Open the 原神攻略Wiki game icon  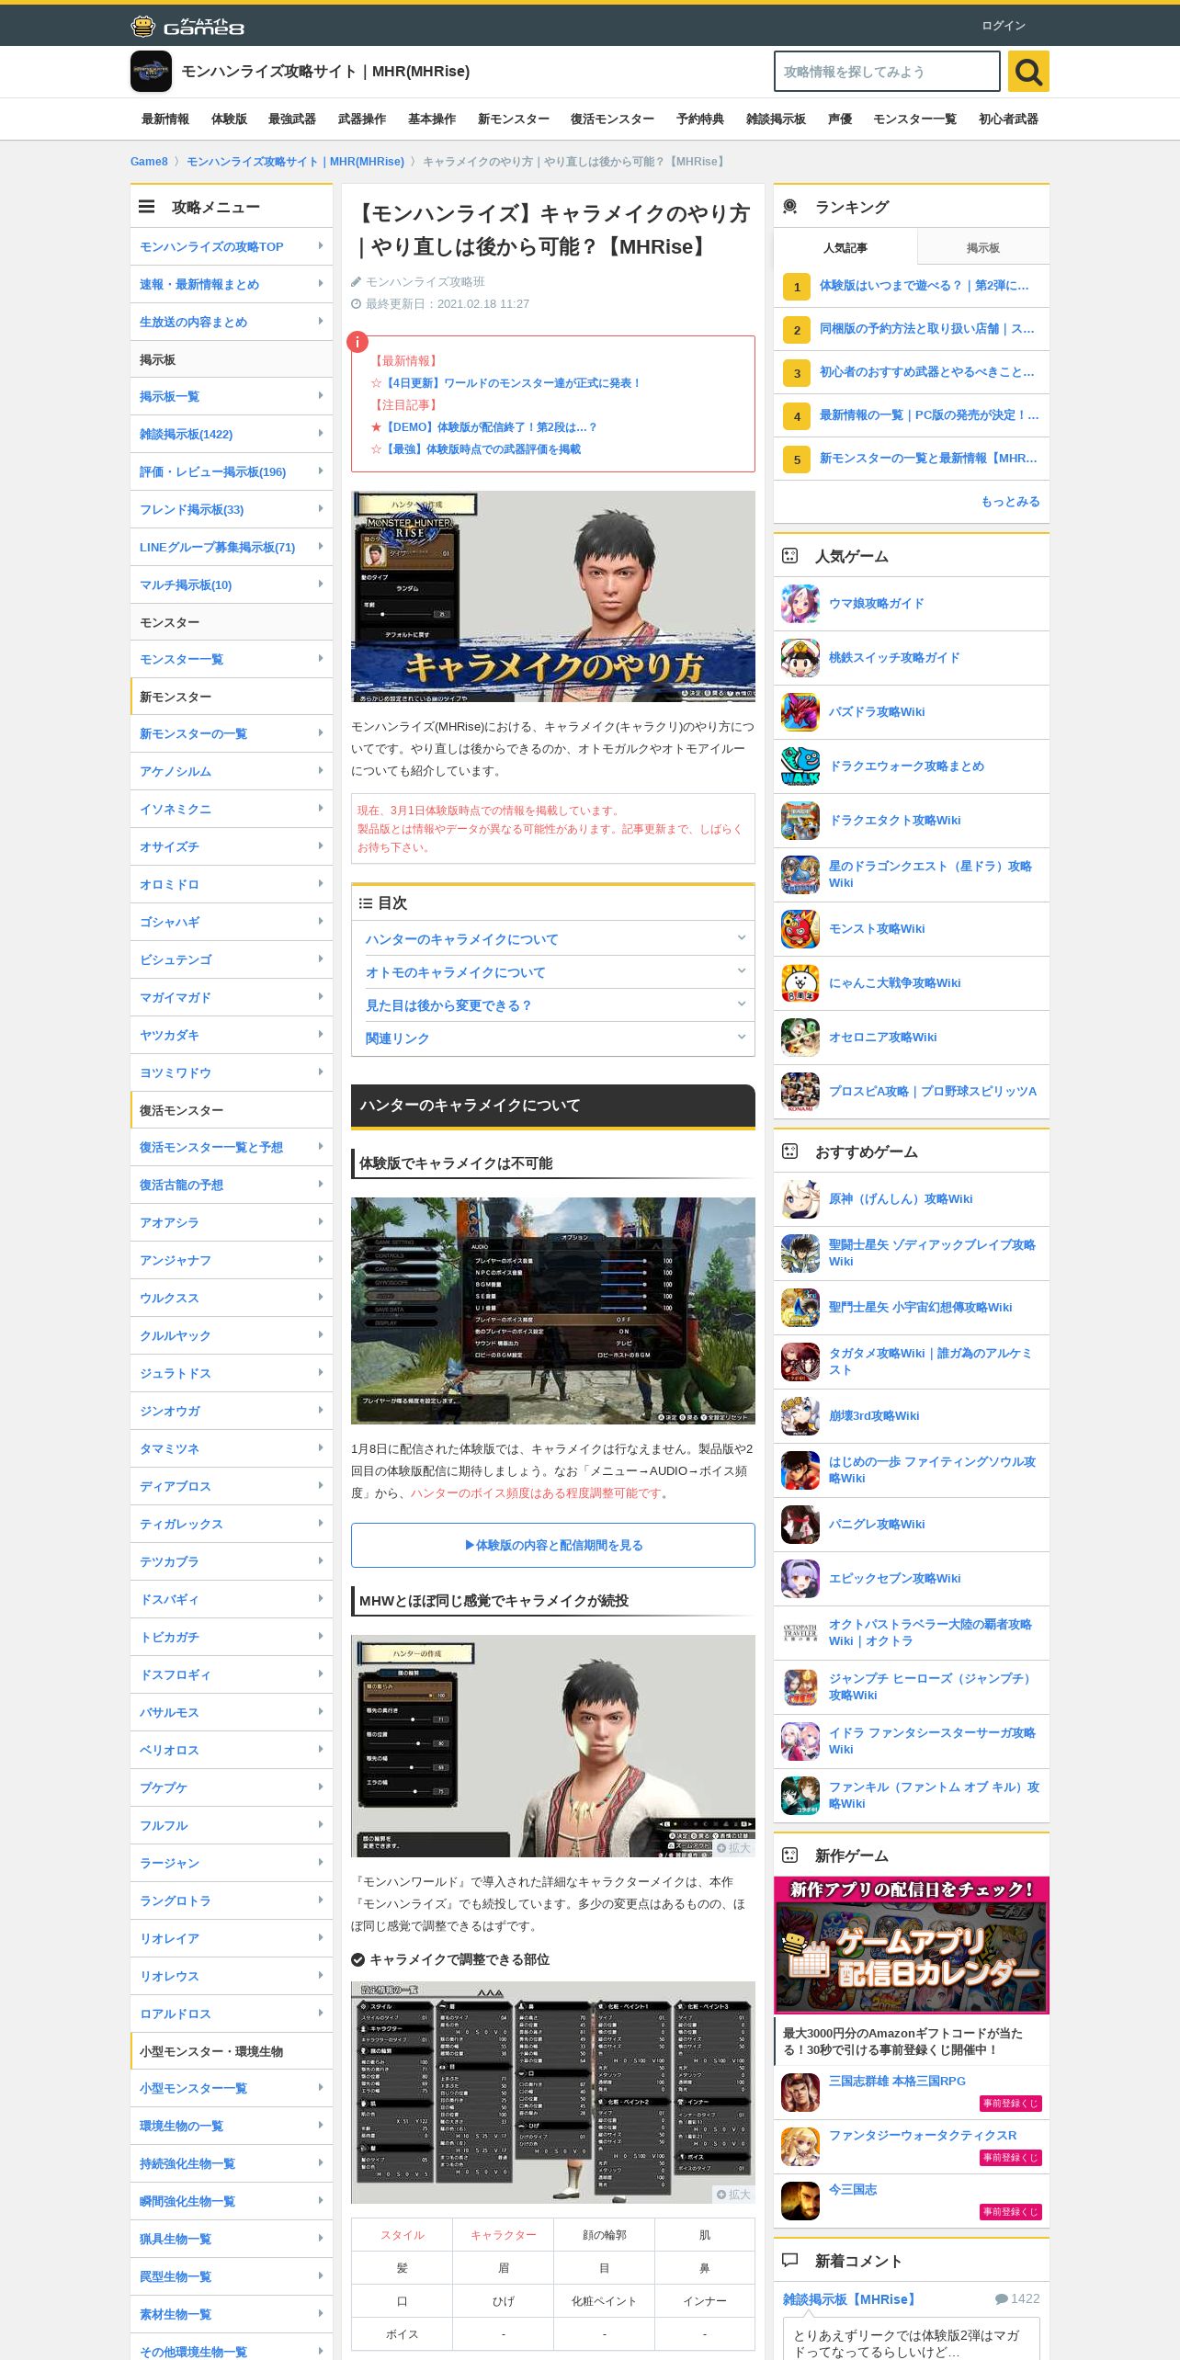[800, 1199]
